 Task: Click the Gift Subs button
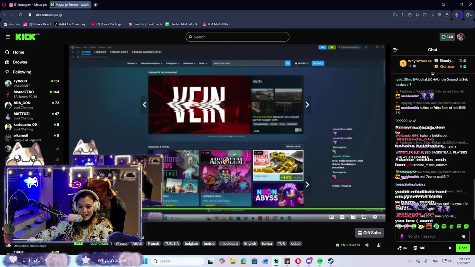pos(369,233)
